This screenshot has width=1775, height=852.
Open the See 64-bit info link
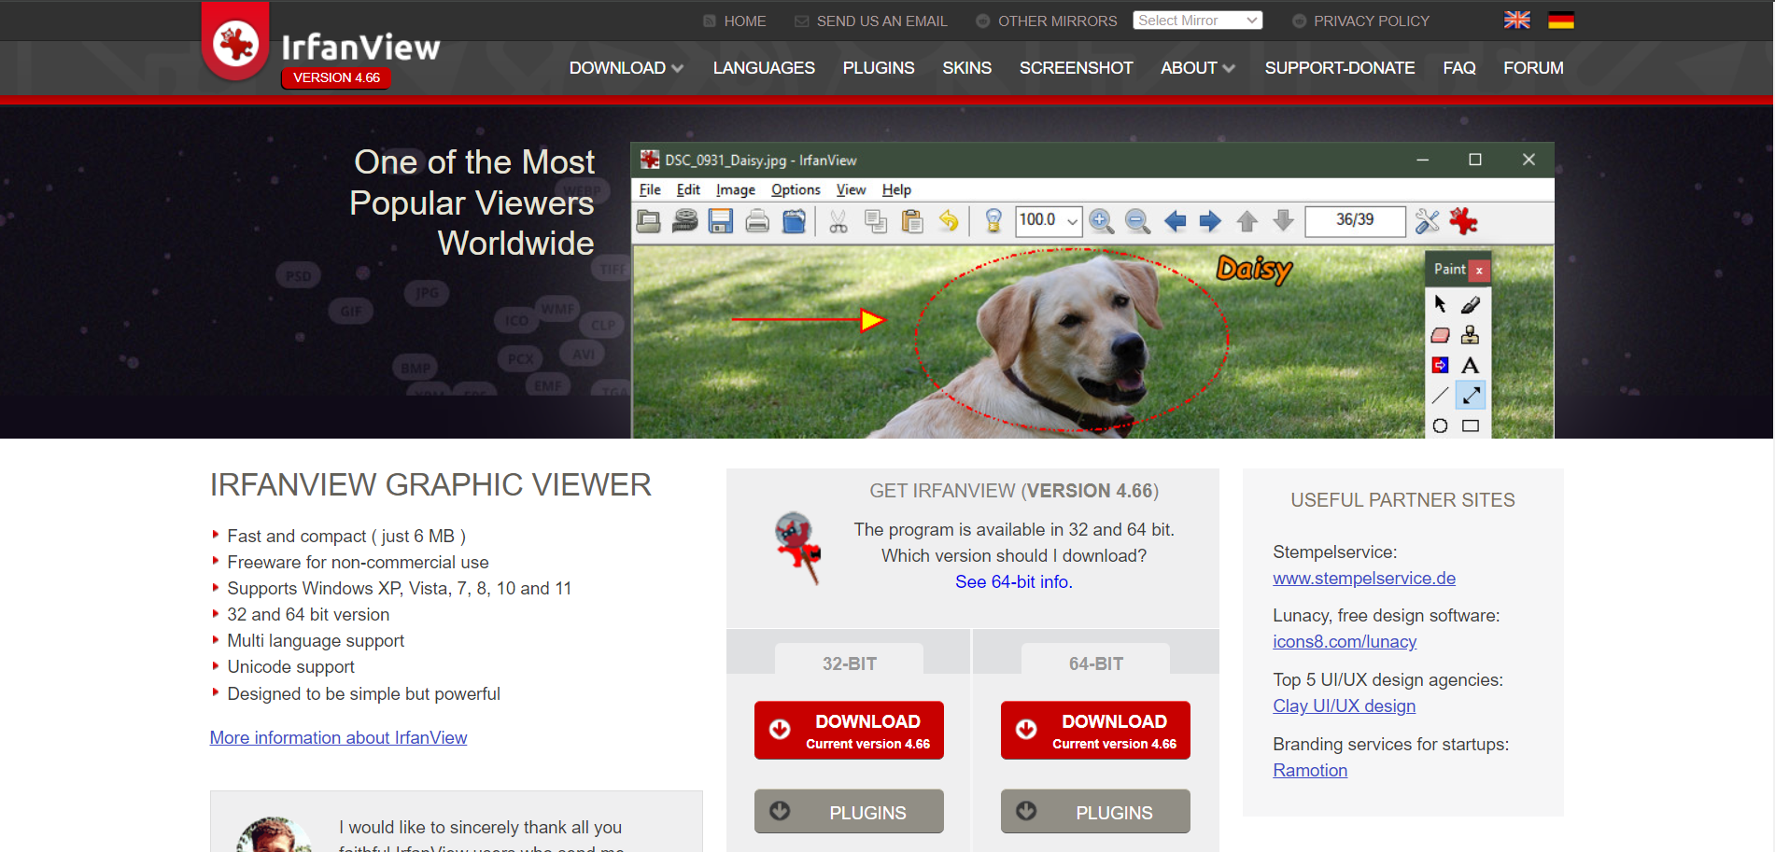1014,580
